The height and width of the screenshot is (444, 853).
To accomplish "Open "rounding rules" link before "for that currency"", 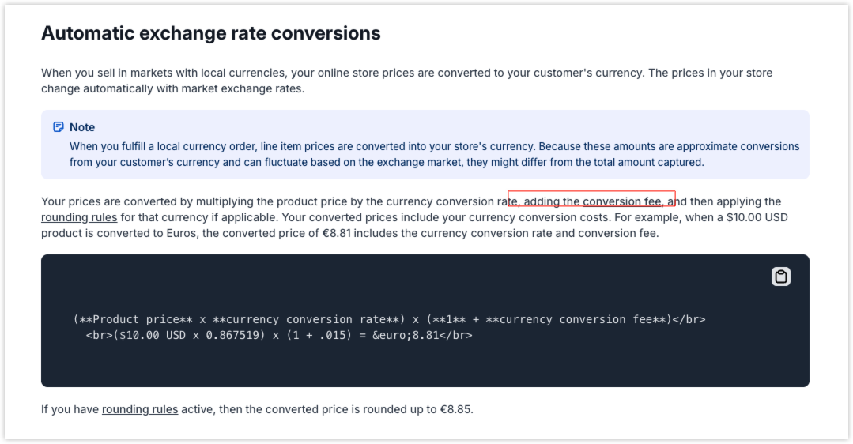I will click(79, 217).
